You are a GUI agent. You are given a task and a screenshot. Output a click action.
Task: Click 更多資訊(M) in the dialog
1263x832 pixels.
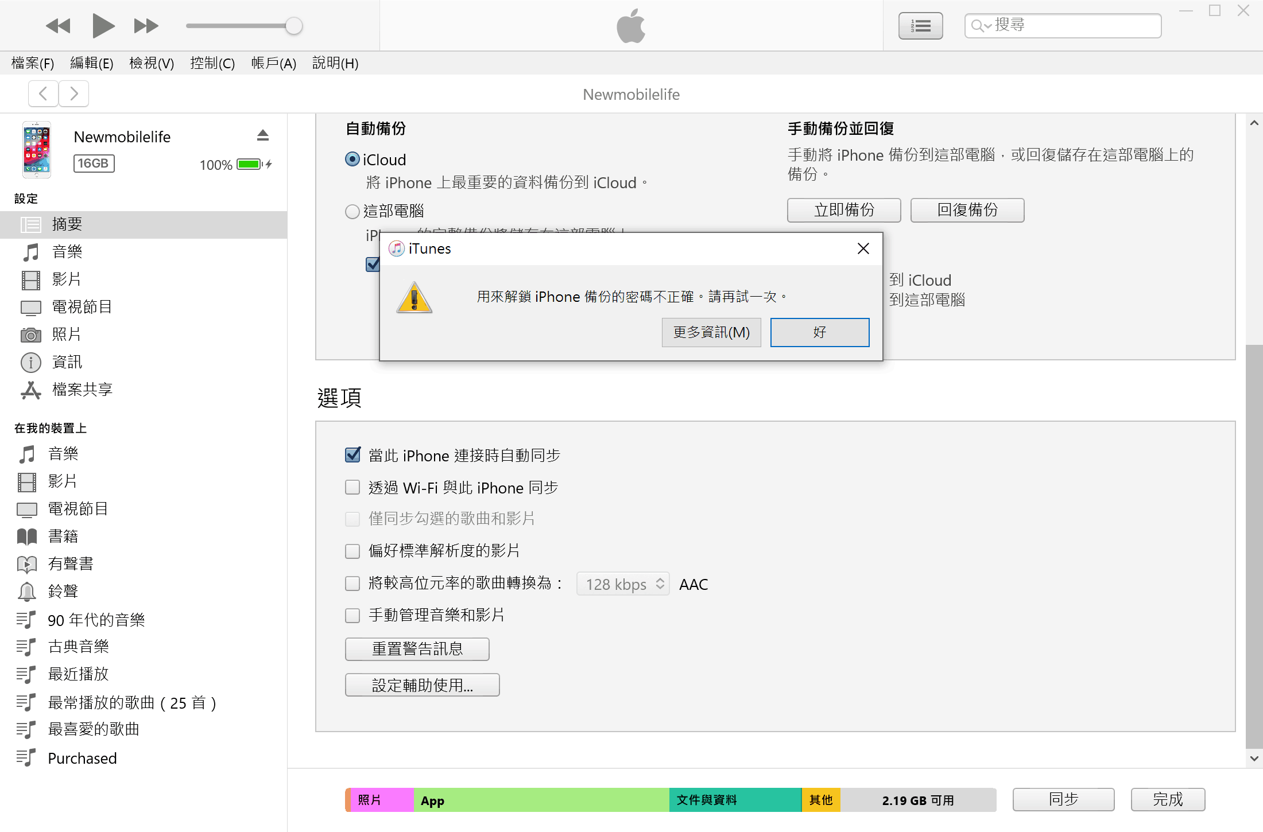click(711, 332)
